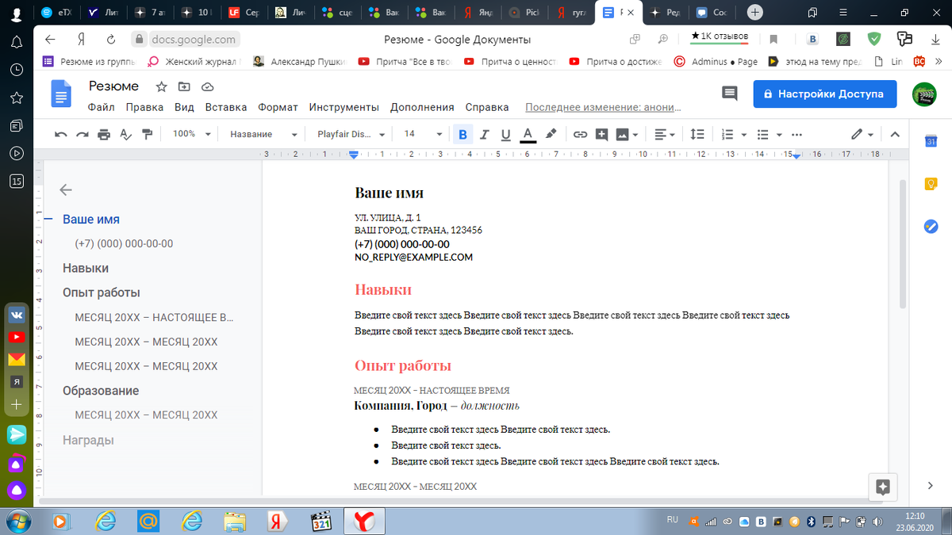Open Google Keep side panel icon

(931, 183)
